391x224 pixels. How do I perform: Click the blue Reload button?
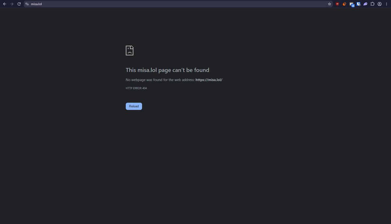click(134, 106)
